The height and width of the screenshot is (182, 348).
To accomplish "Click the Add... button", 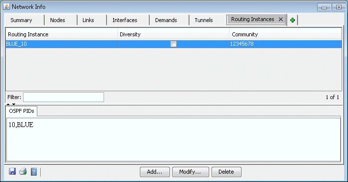I will (155, 172).
